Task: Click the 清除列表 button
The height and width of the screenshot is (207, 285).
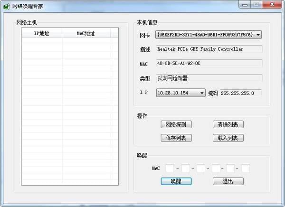Action: pos(228,124)
